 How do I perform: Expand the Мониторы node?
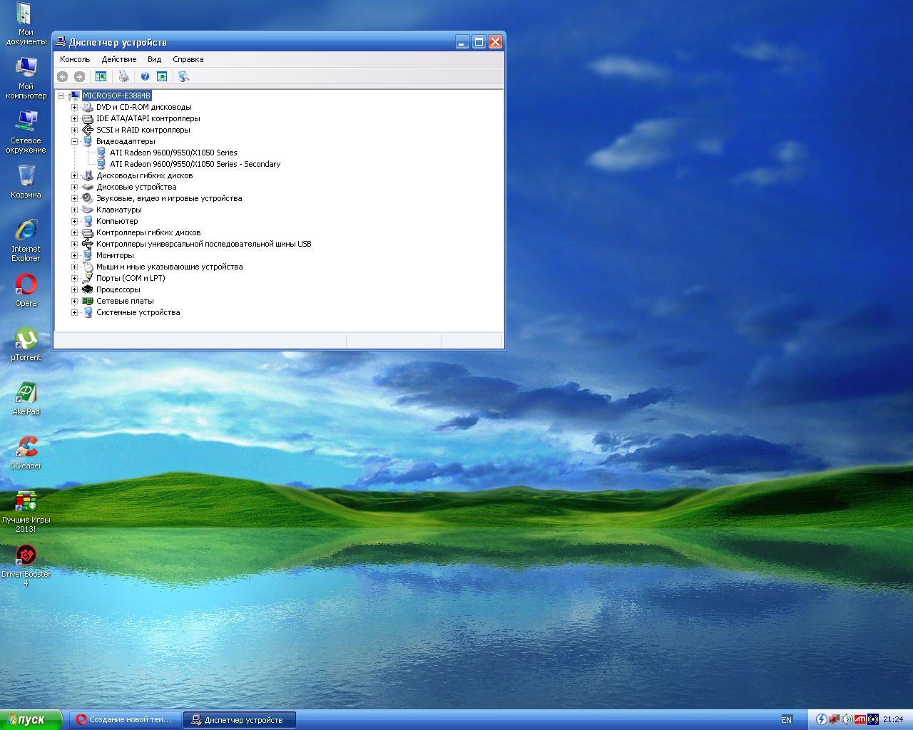point(74,255)
